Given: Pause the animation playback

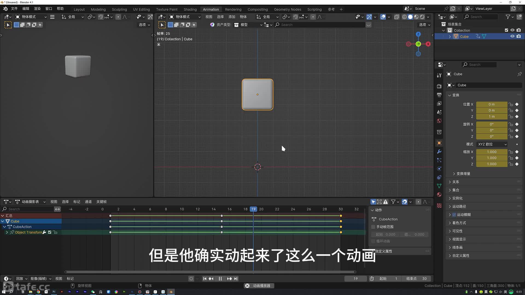Looking at the screenshot, I should click(x=220, y=279).
